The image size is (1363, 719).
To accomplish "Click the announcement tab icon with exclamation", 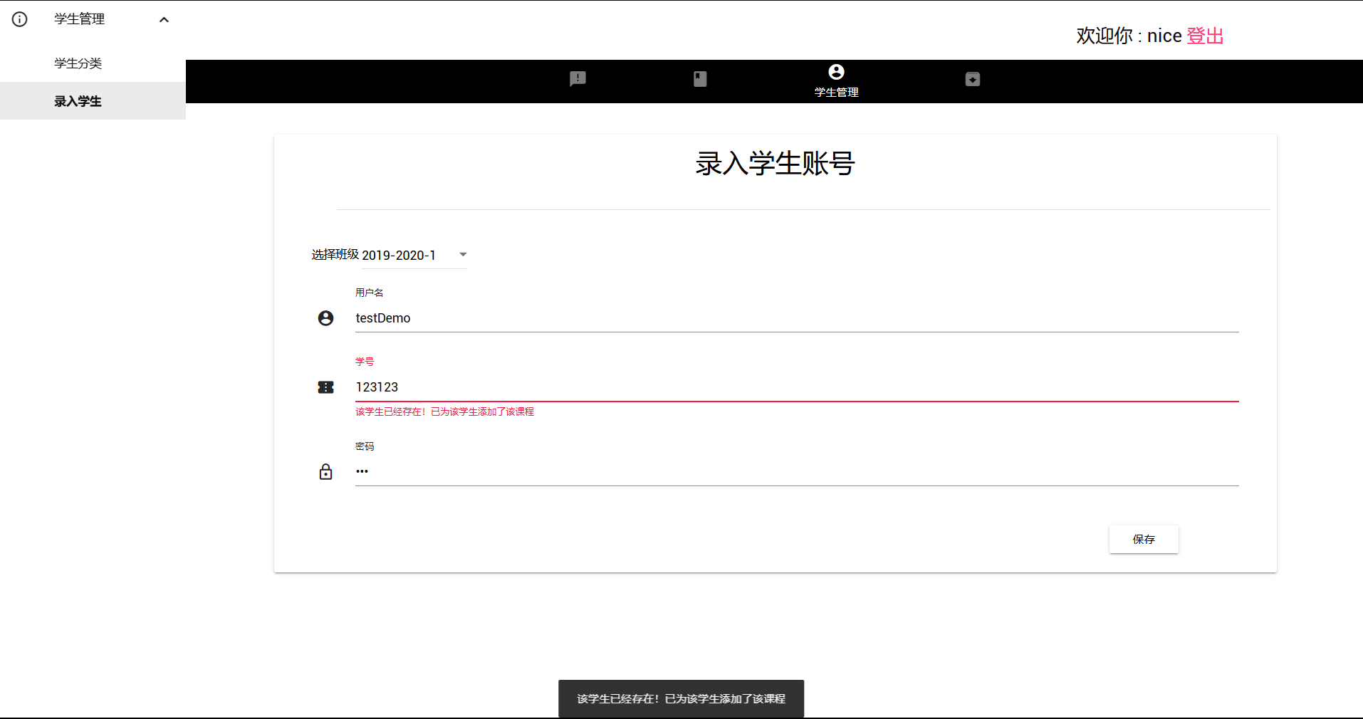I will pos(578,79).
